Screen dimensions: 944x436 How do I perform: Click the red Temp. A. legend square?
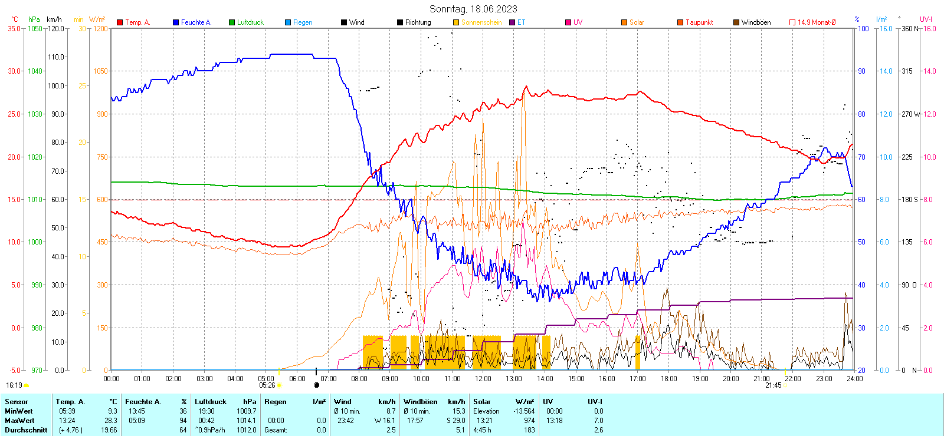pos(120,22)
